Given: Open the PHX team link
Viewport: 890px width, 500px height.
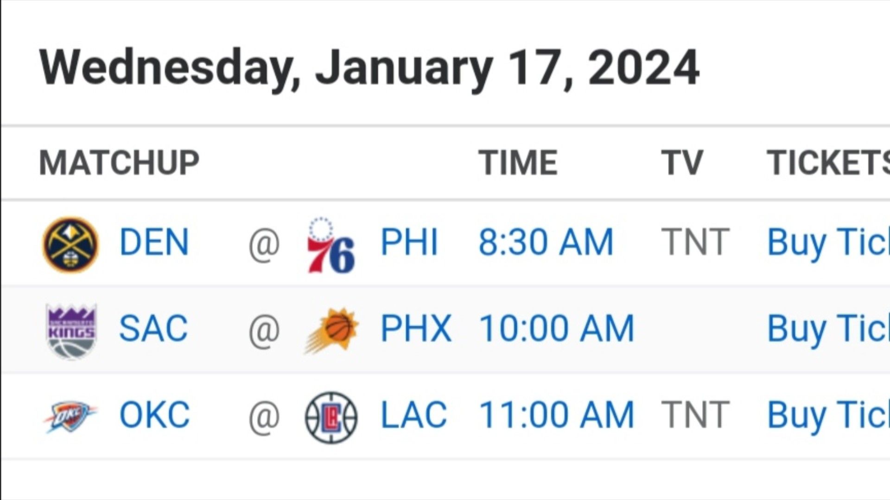Looking at the screenshot, I should 416,328.
